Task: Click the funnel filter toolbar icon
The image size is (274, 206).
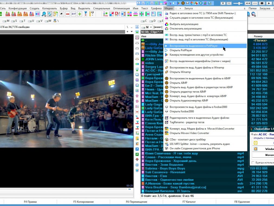Action: click(x=86, y=14)
